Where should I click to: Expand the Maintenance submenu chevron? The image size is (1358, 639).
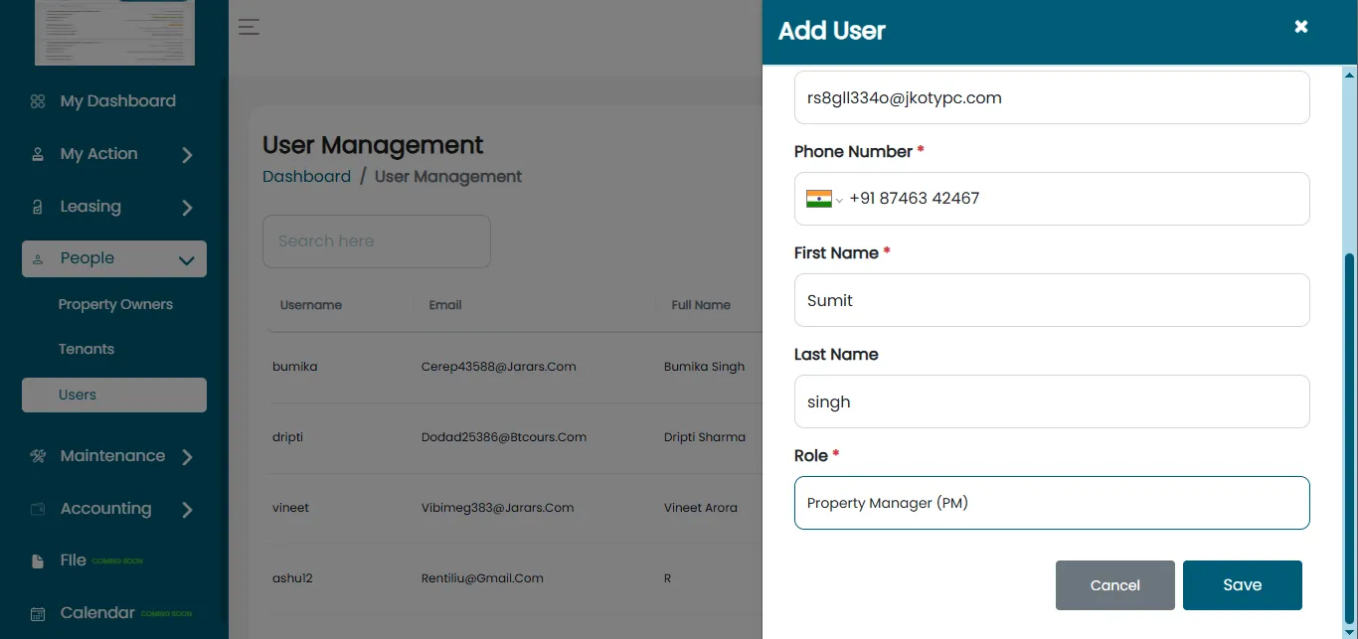pyautogui.click(x=187, y=457)
